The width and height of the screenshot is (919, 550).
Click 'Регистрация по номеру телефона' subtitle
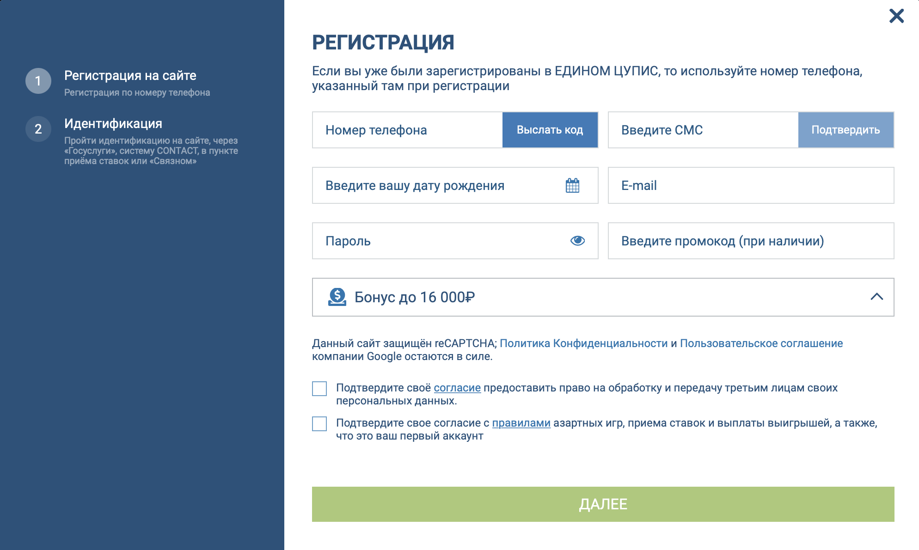137,92
